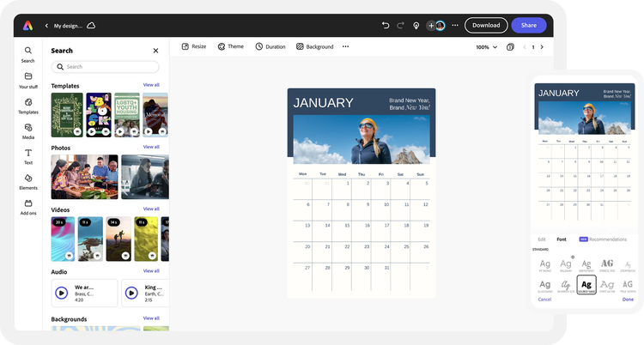Choose the Quicksand font option
The height and width of the screenshot is (345, 644).
(545, 286)
